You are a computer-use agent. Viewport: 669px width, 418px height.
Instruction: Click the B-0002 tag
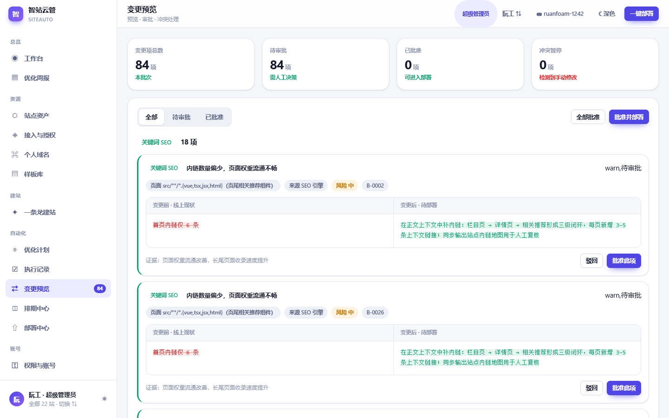[375, 186]
